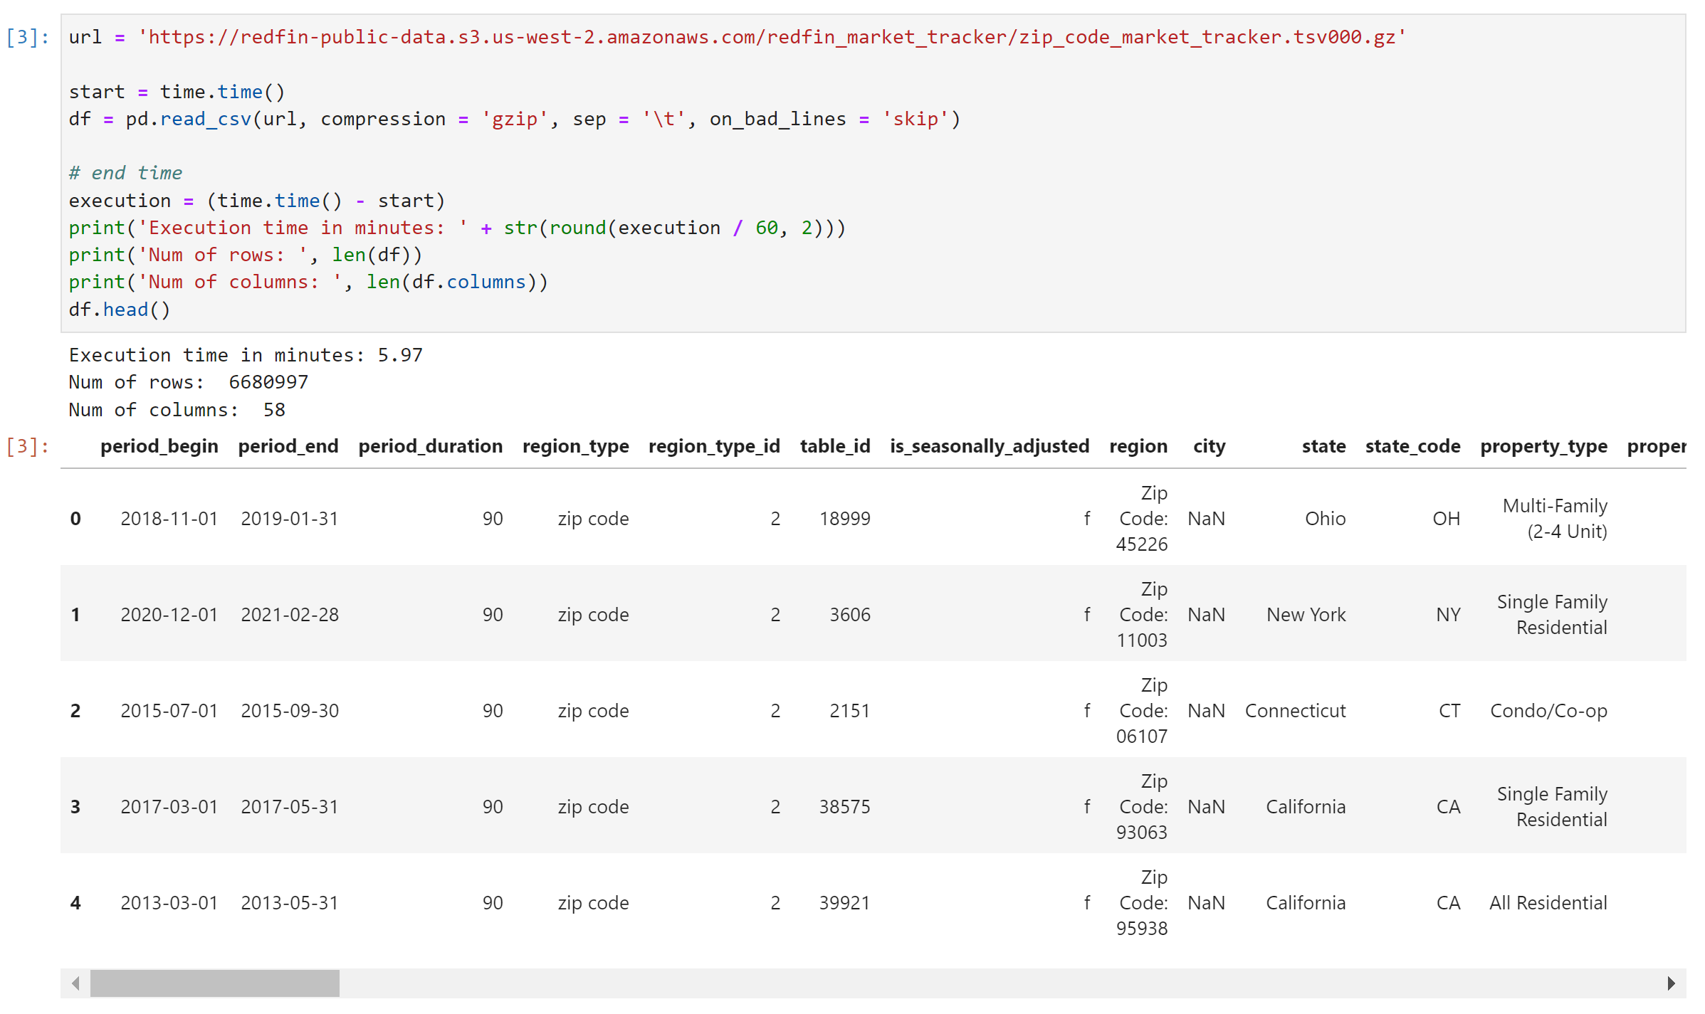Screen dimensions: 1705x1014
Task: Click table_id value 38575
Action: click(x=844, y=807)
